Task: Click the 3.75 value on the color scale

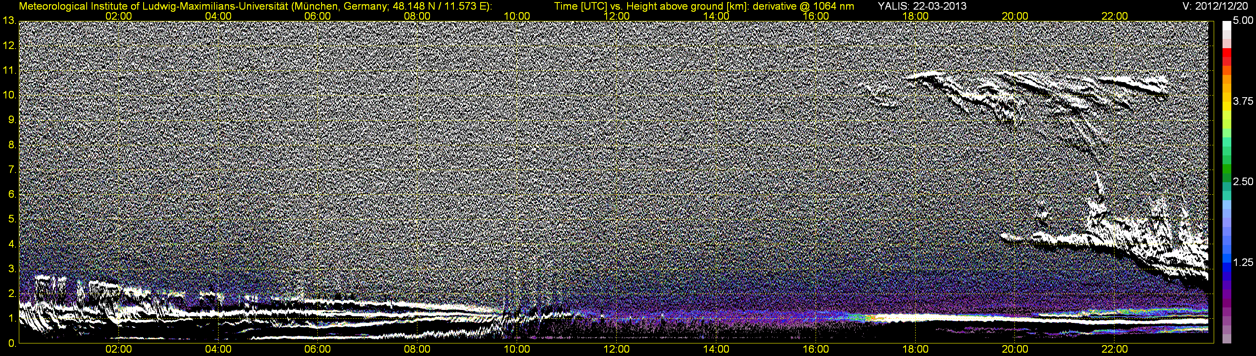Action: tap(1243, 101)
